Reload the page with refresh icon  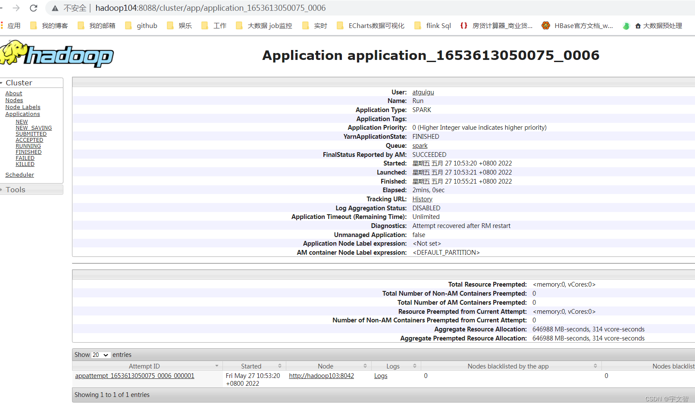(34, 8)
